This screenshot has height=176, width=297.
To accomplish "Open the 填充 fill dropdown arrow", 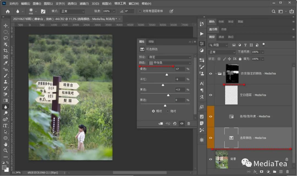I will [x=263, y=59].
